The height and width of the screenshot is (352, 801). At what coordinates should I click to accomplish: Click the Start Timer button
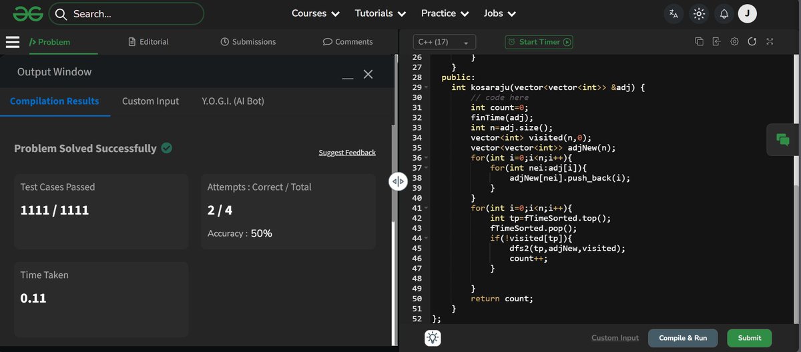(x=539, y=42)
